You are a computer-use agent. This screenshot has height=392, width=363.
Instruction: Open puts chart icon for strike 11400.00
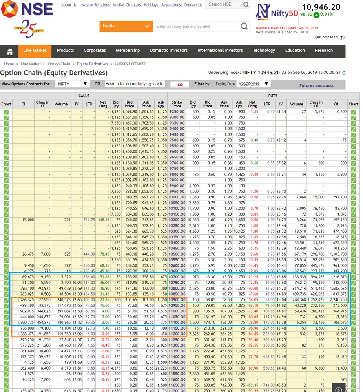coord(353,357)
